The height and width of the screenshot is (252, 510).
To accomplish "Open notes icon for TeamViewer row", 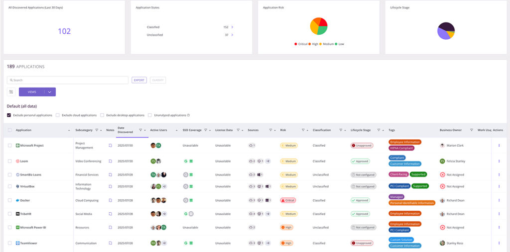I will point(110,243).
